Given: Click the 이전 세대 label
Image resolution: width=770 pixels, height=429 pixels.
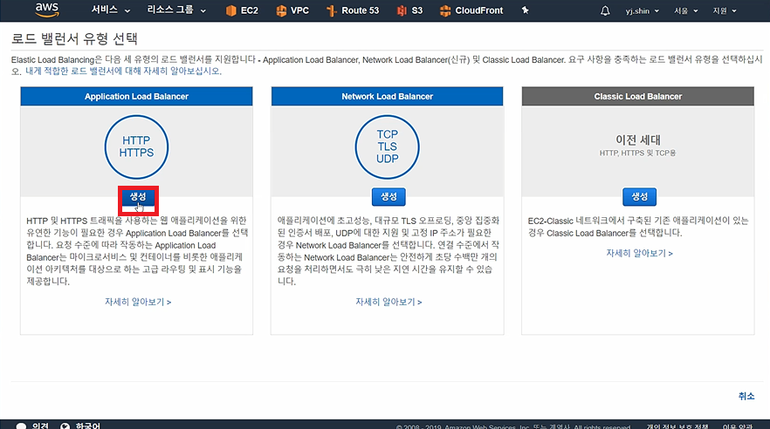Looking at the screenshot, I should click(x=638, y=140).
